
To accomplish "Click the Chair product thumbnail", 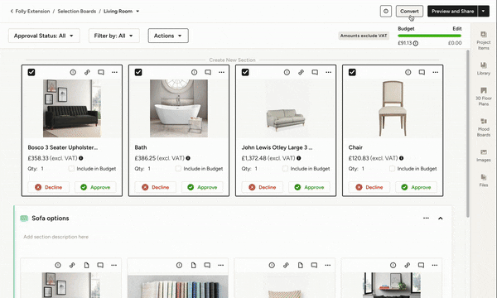I will point(393,108).
